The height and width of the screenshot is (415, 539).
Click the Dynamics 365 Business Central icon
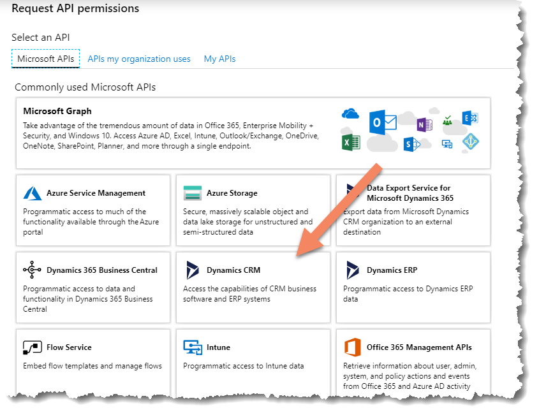point(33,270)
